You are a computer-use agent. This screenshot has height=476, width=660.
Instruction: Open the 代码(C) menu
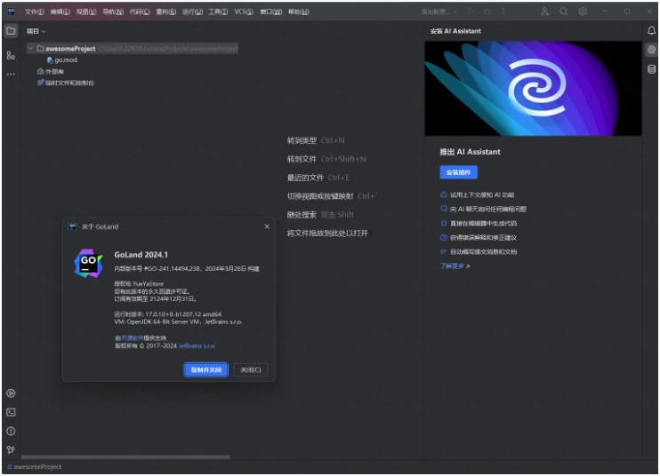[140, 12]
